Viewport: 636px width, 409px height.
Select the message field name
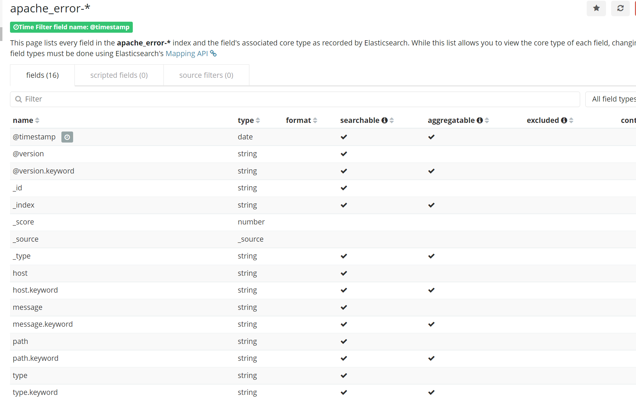pyautogui.click(x=28, y=307)
